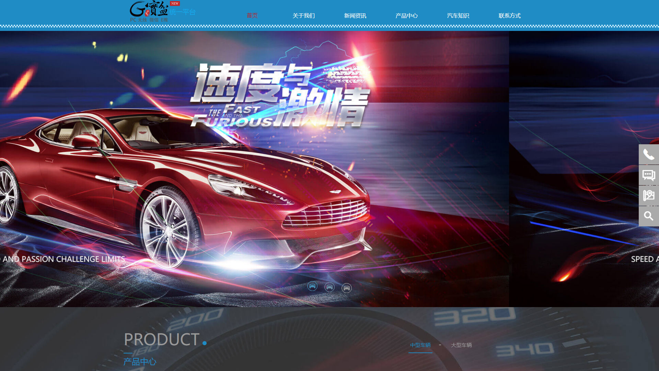Open 关于我们 navigation item
659x371 pixels.
click(x=304, y=15)
